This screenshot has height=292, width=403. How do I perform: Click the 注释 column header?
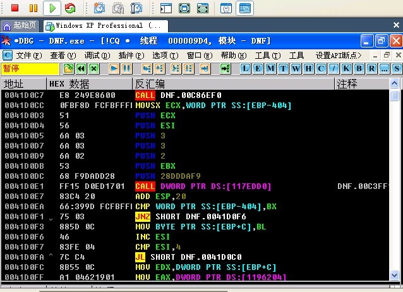pyautogui.click(x=362, y=84)
